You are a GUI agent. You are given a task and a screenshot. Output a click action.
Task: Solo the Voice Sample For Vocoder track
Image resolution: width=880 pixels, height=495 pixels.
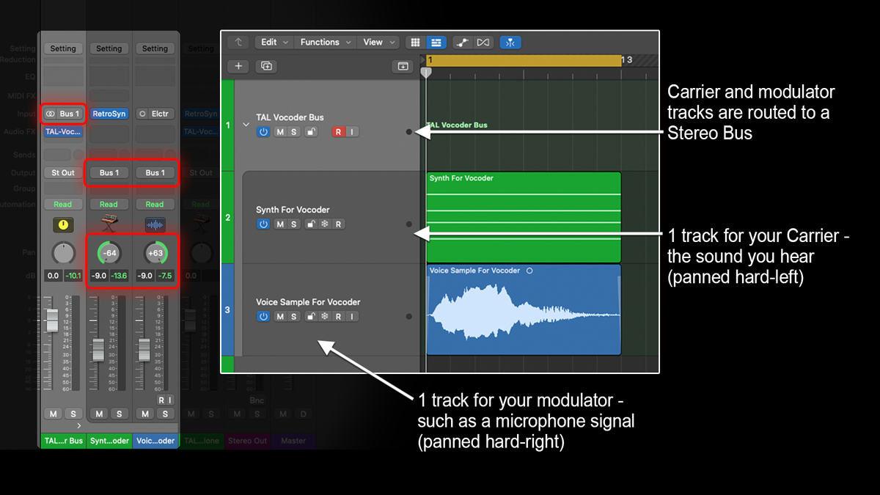293,315
